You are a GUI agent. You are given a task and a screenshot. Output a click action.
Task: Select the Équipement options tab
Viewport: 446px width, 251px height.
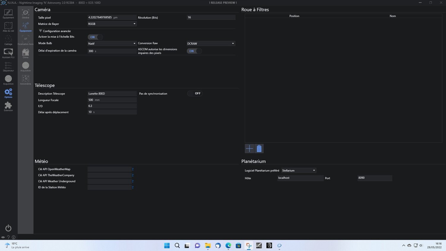coord(26,27)
